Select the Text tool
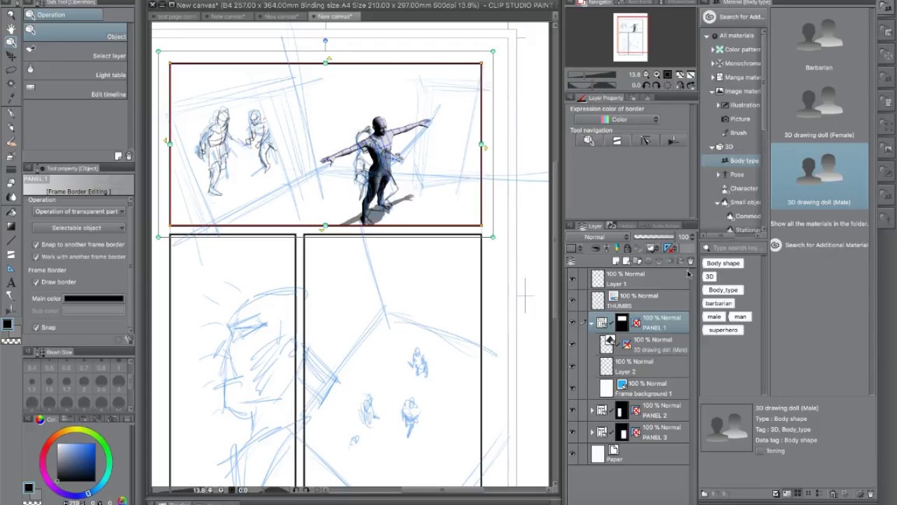The height and width of the screenshot is (505, 897). tap(11, 283)
